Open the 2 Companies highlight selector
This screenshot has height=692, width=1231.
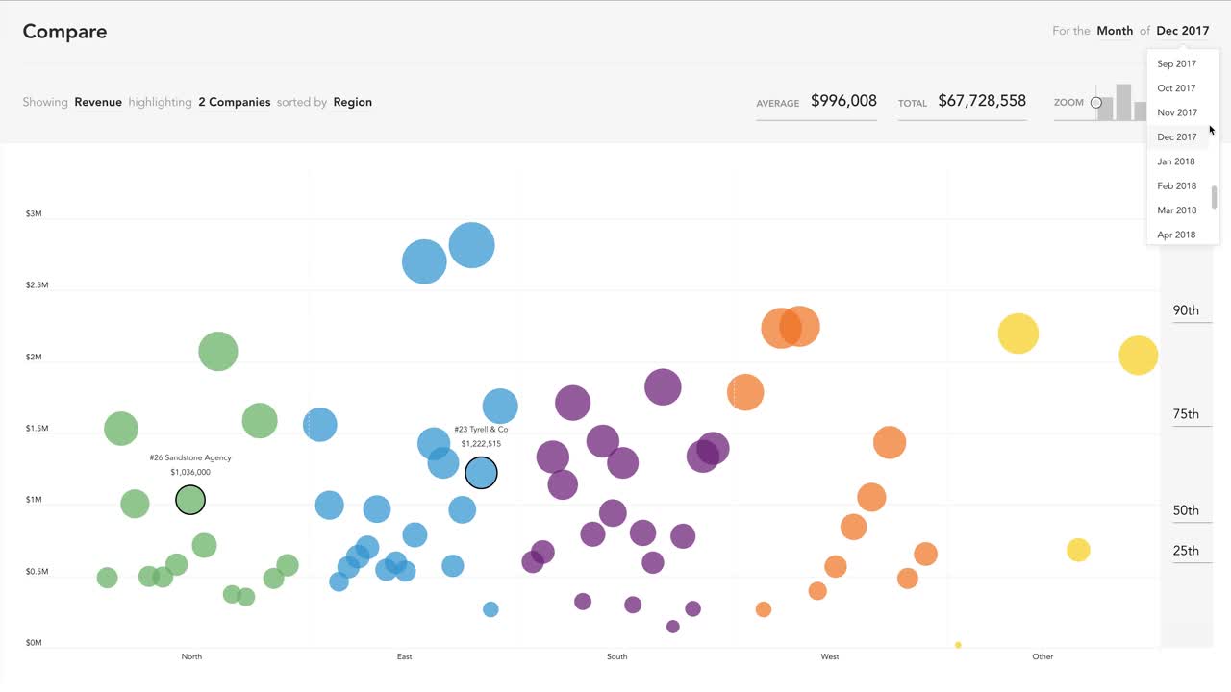tap(234, 102)
